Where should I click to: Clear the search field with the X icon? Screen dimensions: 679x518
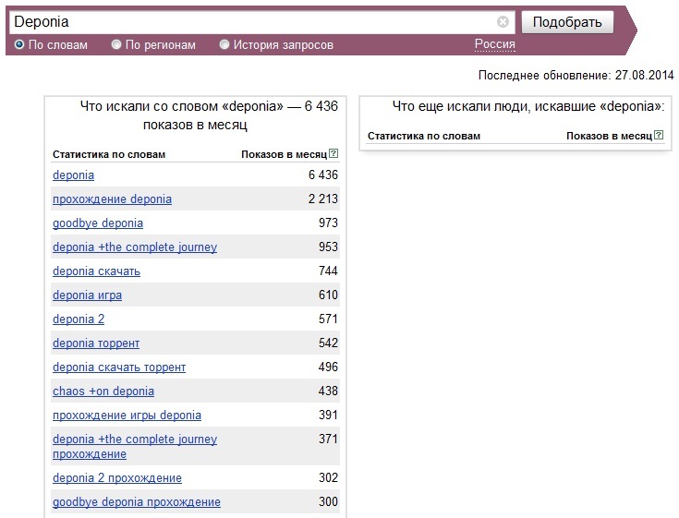point(503,21)
